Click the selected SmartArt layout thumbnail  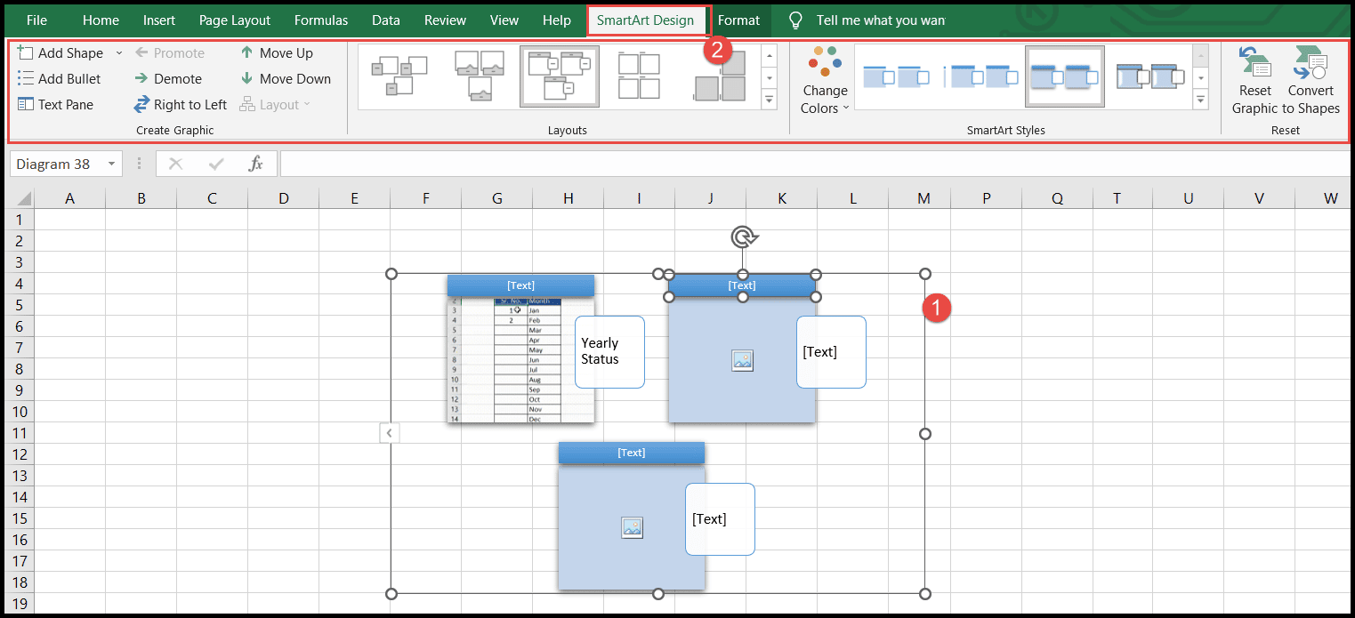559,76
